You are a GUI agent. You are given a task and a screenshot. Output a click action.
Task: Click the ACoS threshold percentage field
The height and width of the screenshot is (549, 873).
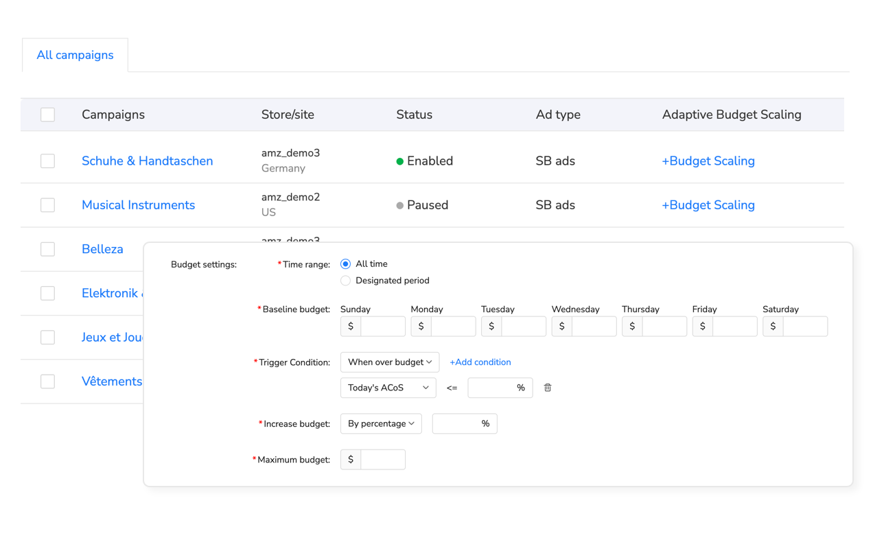tap(492, 388)
